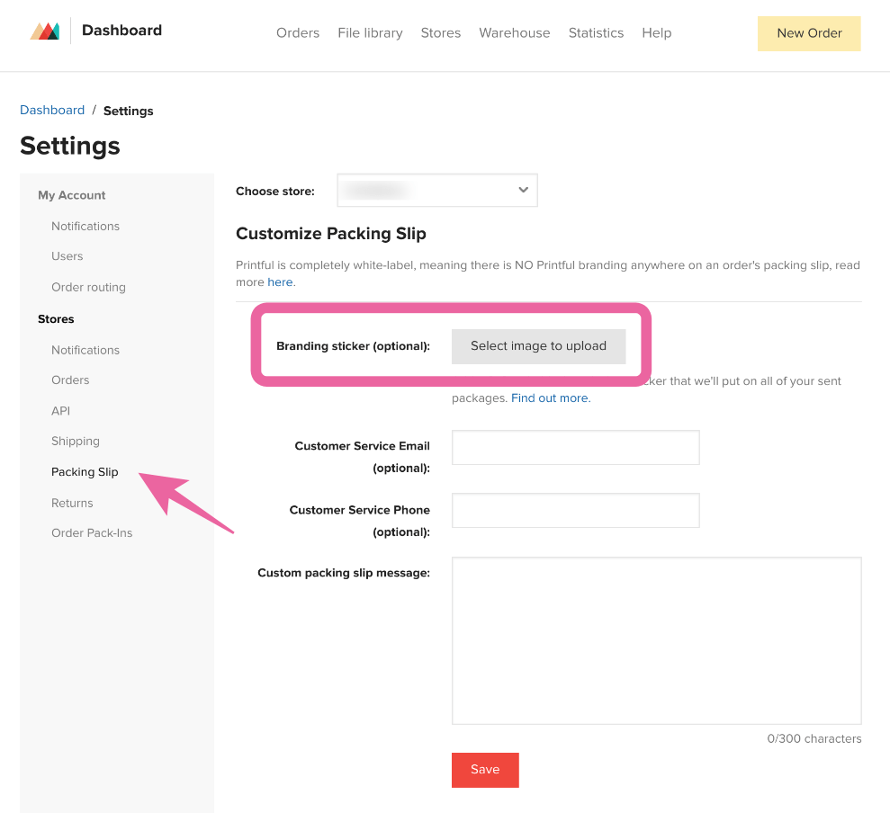Expand the store selector chevron

[x=522, y=190]
